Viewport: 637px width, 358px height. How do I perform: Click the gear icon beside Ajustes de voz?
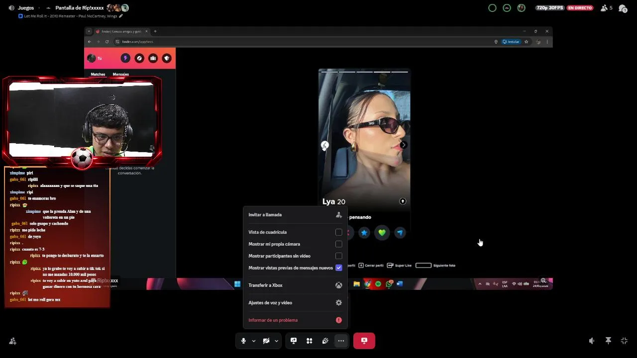coord(339,303)
